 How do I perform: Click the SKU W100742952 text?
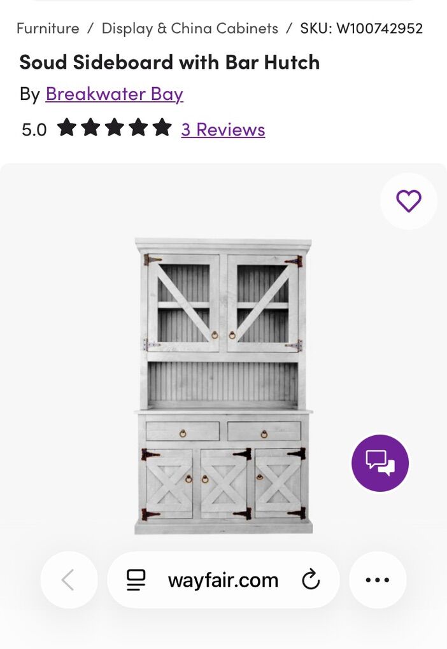tap(361, 29)
